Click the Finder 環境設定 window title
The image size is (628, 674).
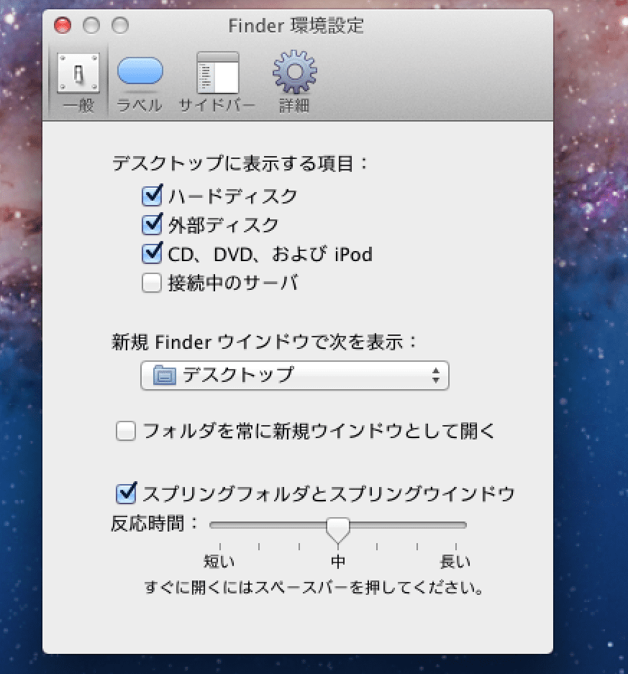[x=296, y=26]
